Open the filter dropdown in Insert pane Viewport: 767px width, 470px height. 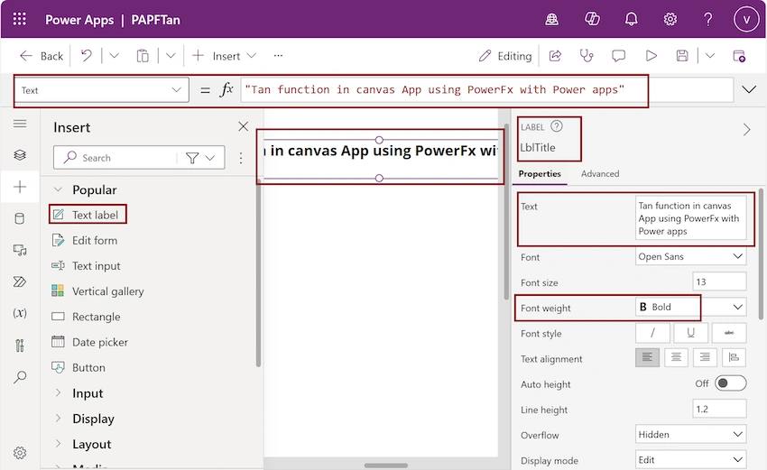click(200, 158)
